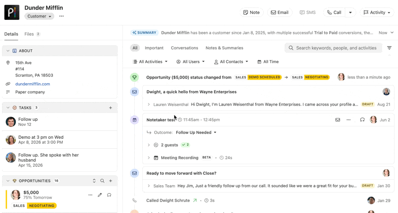Click the comment icon in Notetaker test row
This screenshot has height=213, width=398.
pyautogui.click(x=363, y=120)
